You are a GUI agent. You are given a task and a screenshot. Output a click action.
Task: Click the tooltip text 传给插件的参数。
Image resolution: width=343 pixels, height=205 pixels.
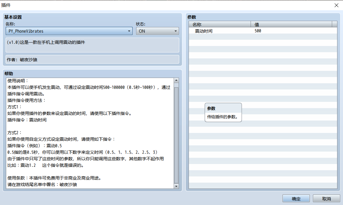[222, 117]
